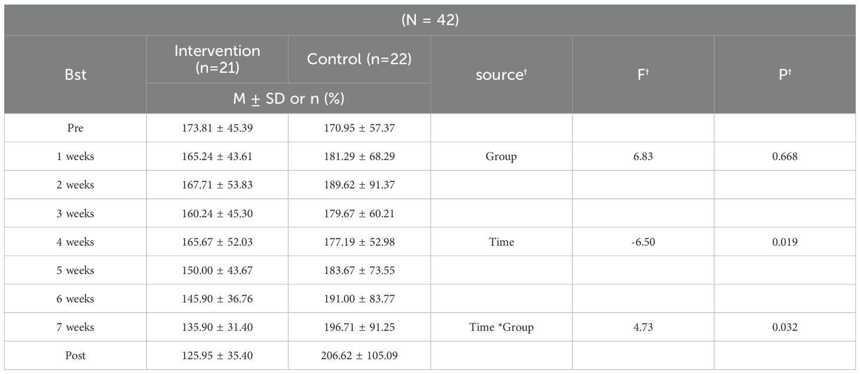This screenshot has height=374, width=860.
Task: Click the Control (n=22) header cell
Action: click(x=359, y=59)
